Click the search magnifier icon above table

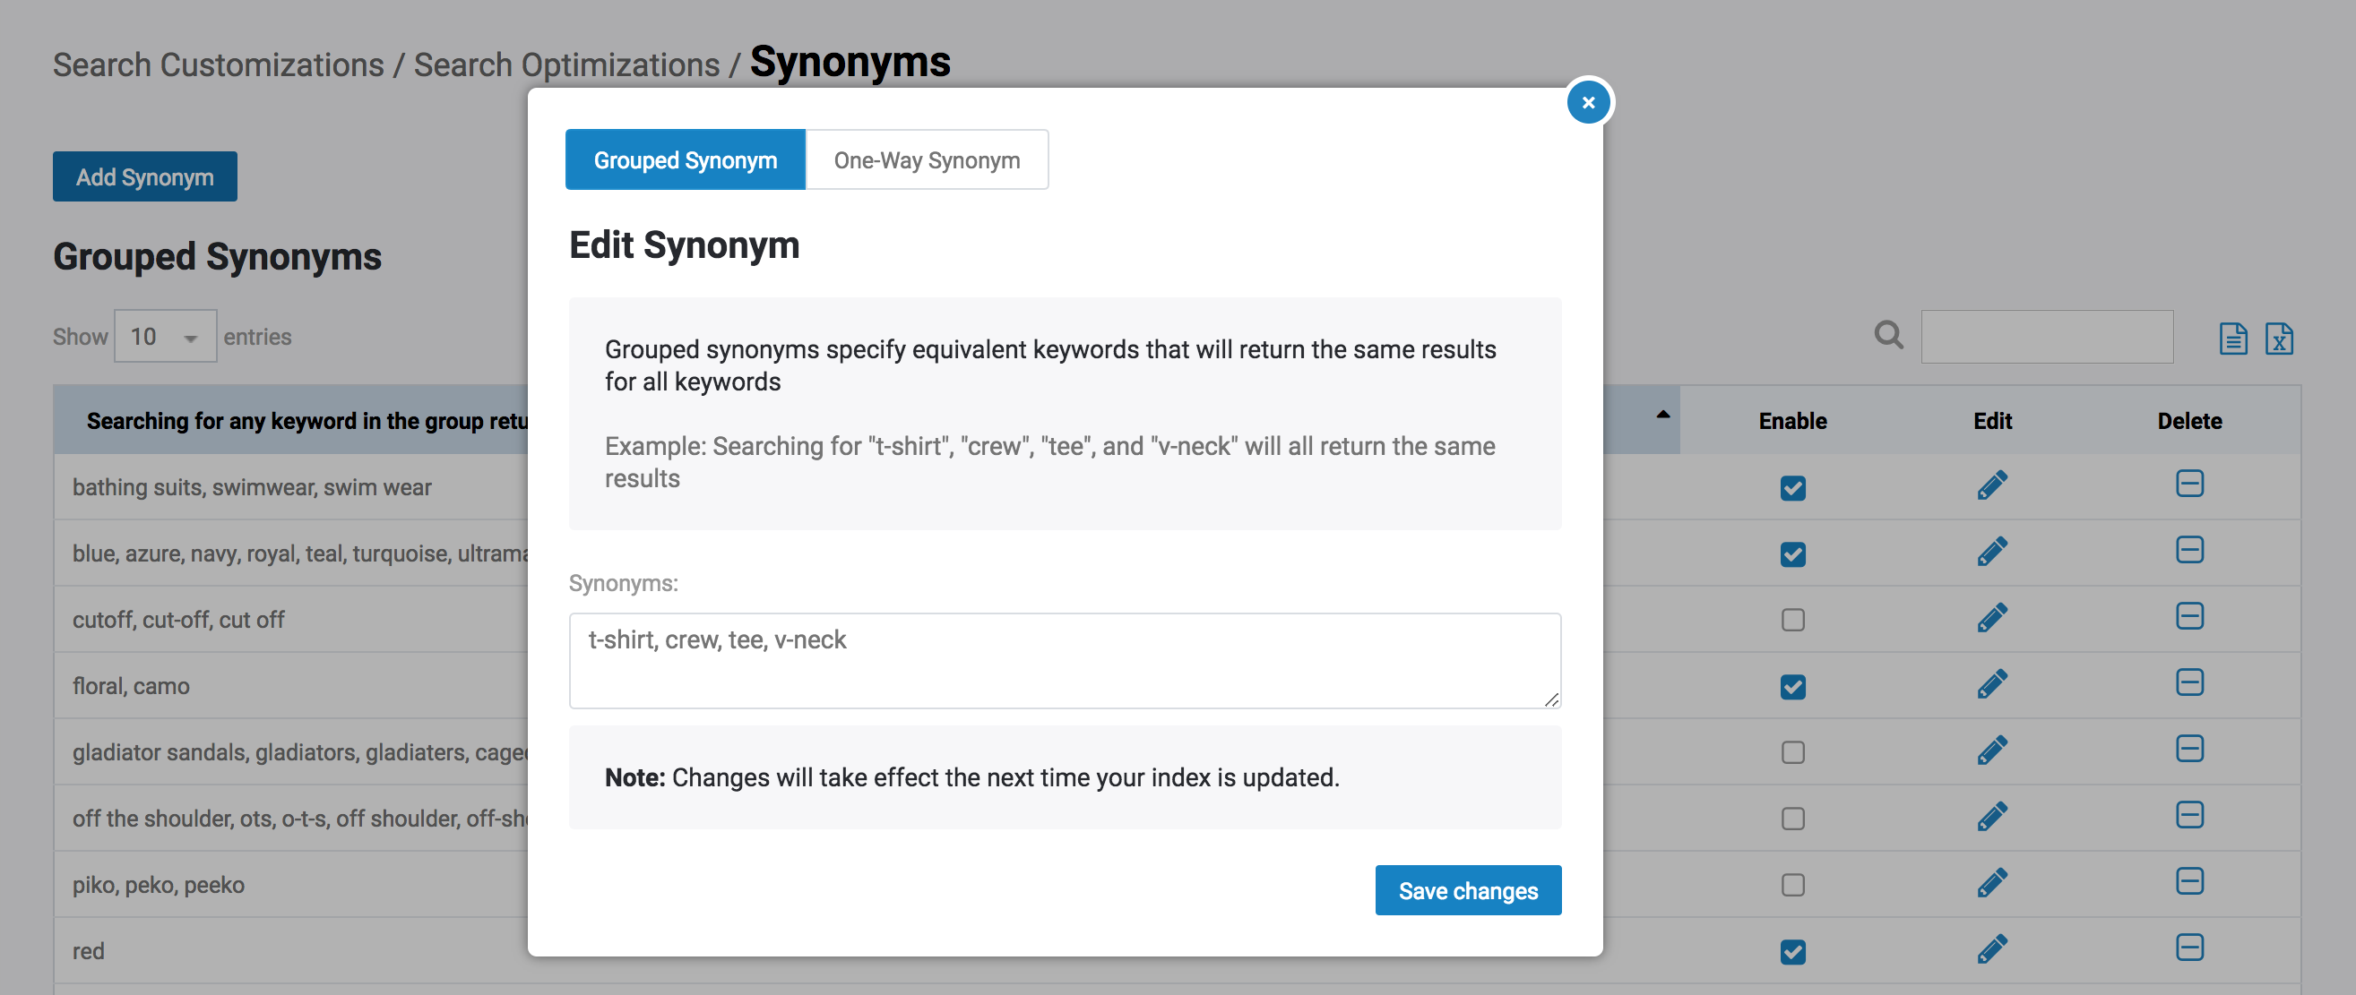coord(1887,335)
